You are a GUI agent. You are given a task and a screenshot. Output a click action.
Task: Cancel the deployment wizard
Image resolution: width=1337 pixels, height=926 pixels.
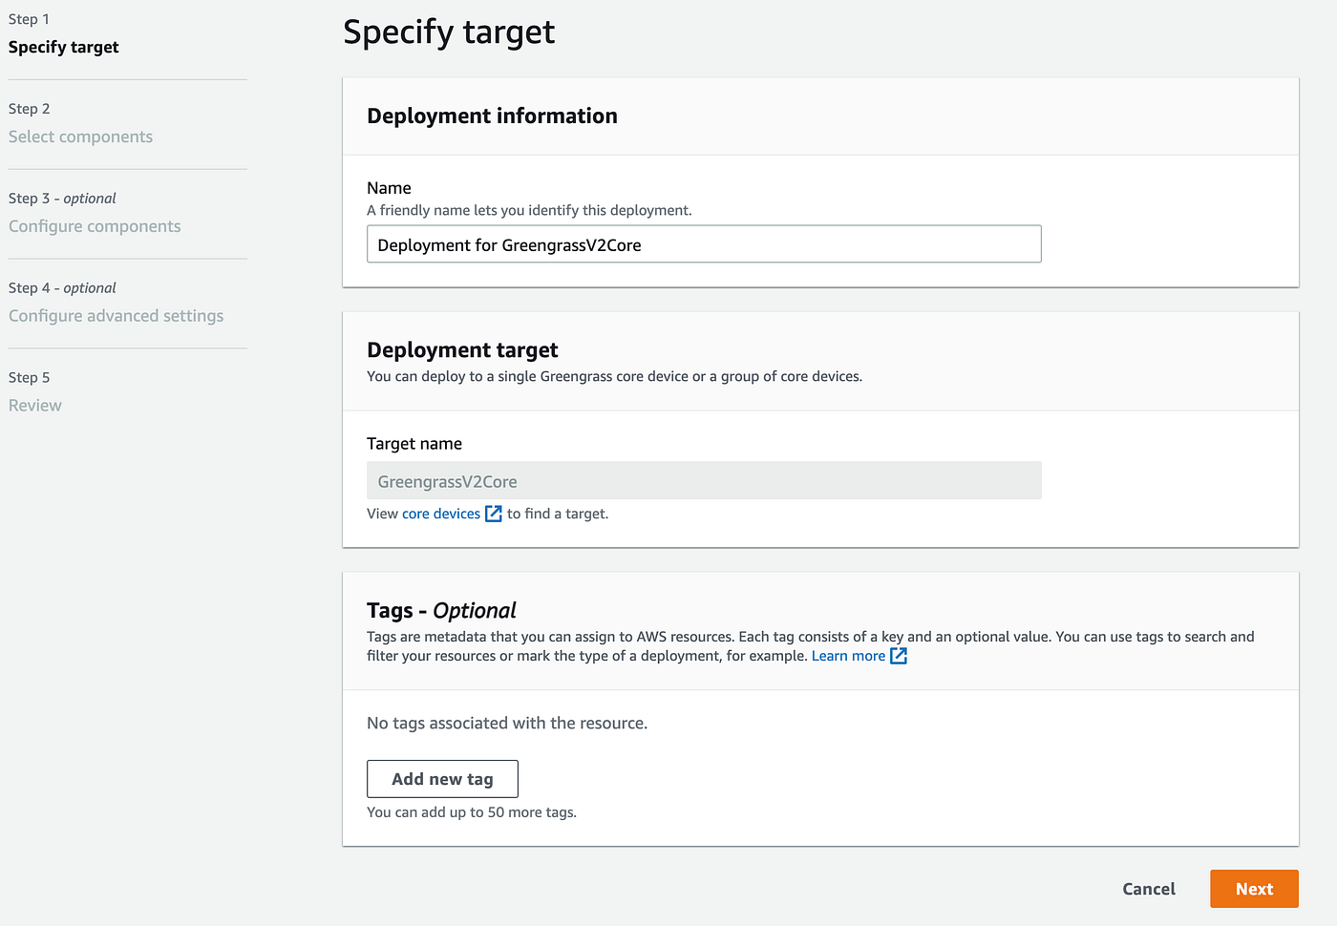tap(1148, 889)
